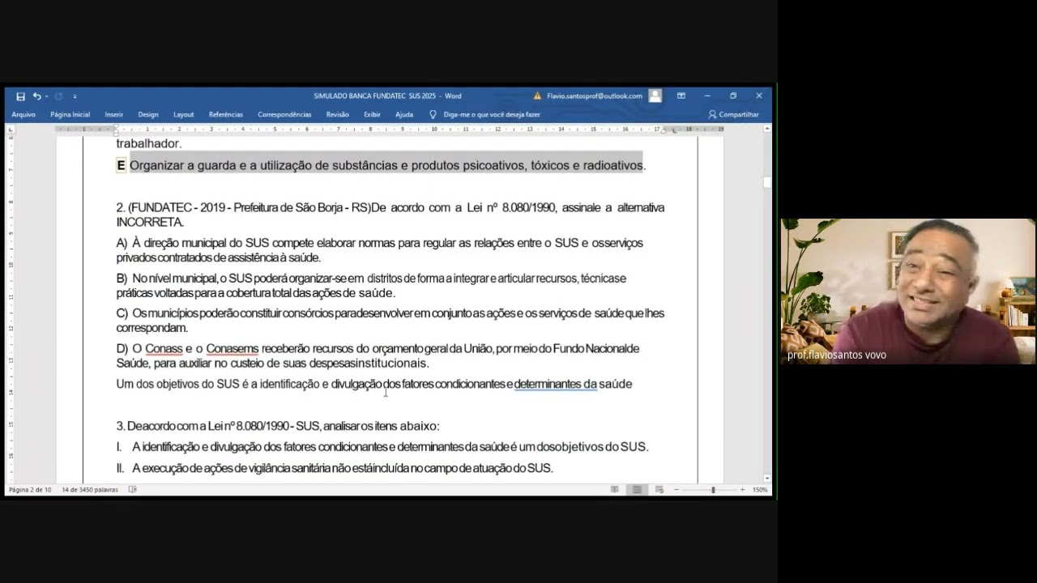This screenshot has height=583, width=1037.
Task: Focus the 'Diga-me o que você deseja fazer' box
Action: pyautogui.click(x=492, y=115)
